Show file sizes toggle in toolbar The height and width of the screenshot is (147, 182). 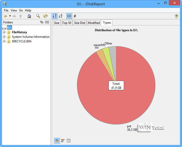69,16
